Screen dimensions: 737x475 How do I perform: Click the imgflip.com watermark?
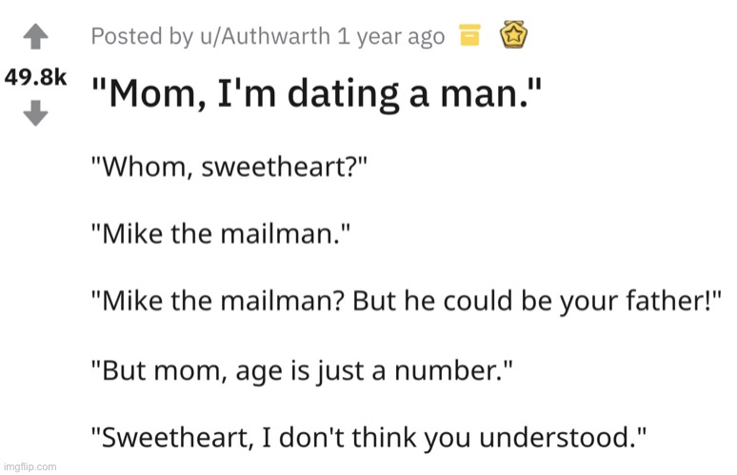30,467
